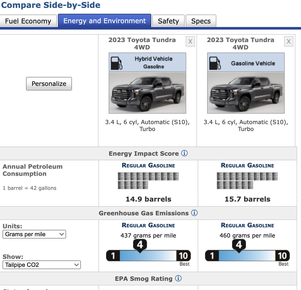Click the Show: label
This screenshot has height=290, width=301.
pyautogui.click(x=13, y=257)
